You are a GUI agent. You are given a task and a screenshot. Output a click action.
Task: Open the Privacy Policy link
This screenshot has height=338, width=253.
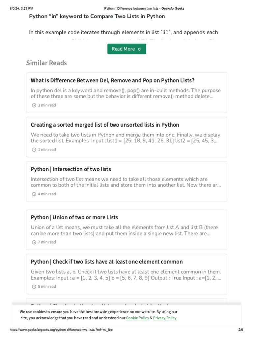pyautogui.click(x=165, y=318)
